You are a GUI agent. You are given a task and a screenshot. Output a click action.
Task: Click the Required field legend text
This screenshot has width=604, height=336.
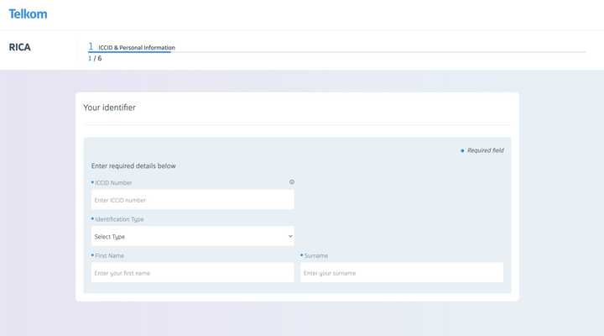486,150
